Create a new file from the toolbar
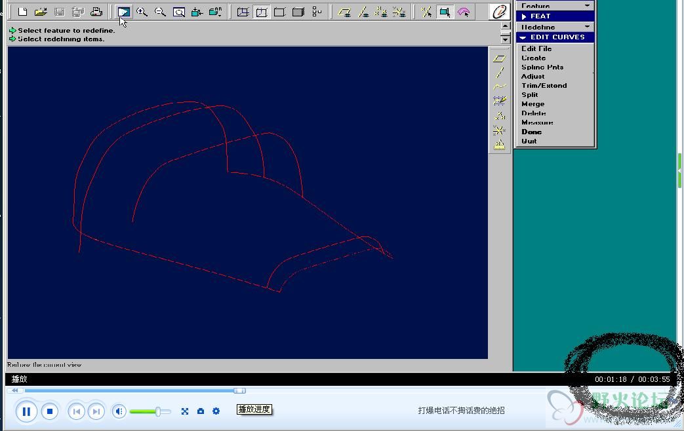The width and height of the screenshot is (684, 431). 22,12
